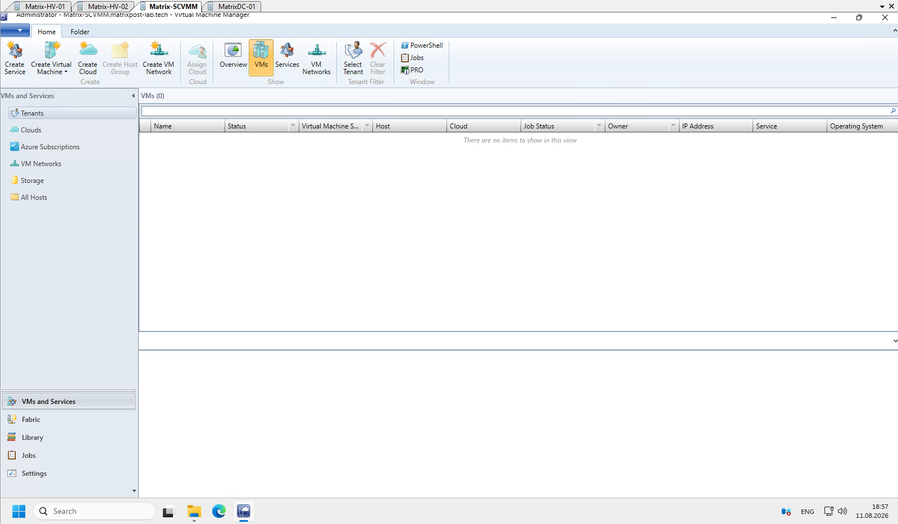Sort by the Name column header

188,126
